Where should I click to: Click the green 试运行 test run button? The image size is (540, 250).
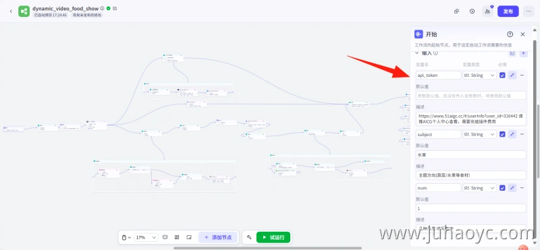pyautogui.click(x=273, y=237)
